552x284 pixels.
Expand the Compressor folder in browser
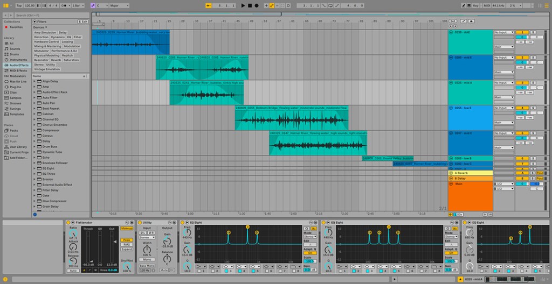pyautogui.click(x=34, y=130)
